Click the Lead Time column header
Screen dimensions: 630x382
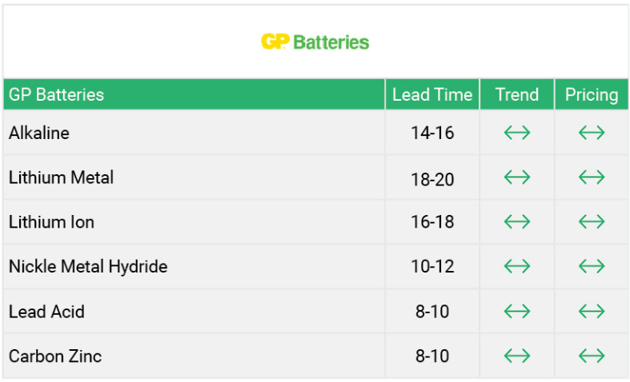432,94
